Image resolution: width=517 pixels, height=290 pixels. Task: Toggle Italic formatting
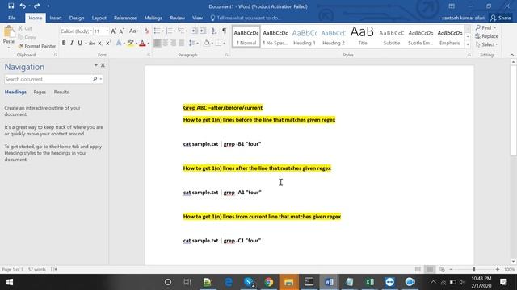[72, 43]
